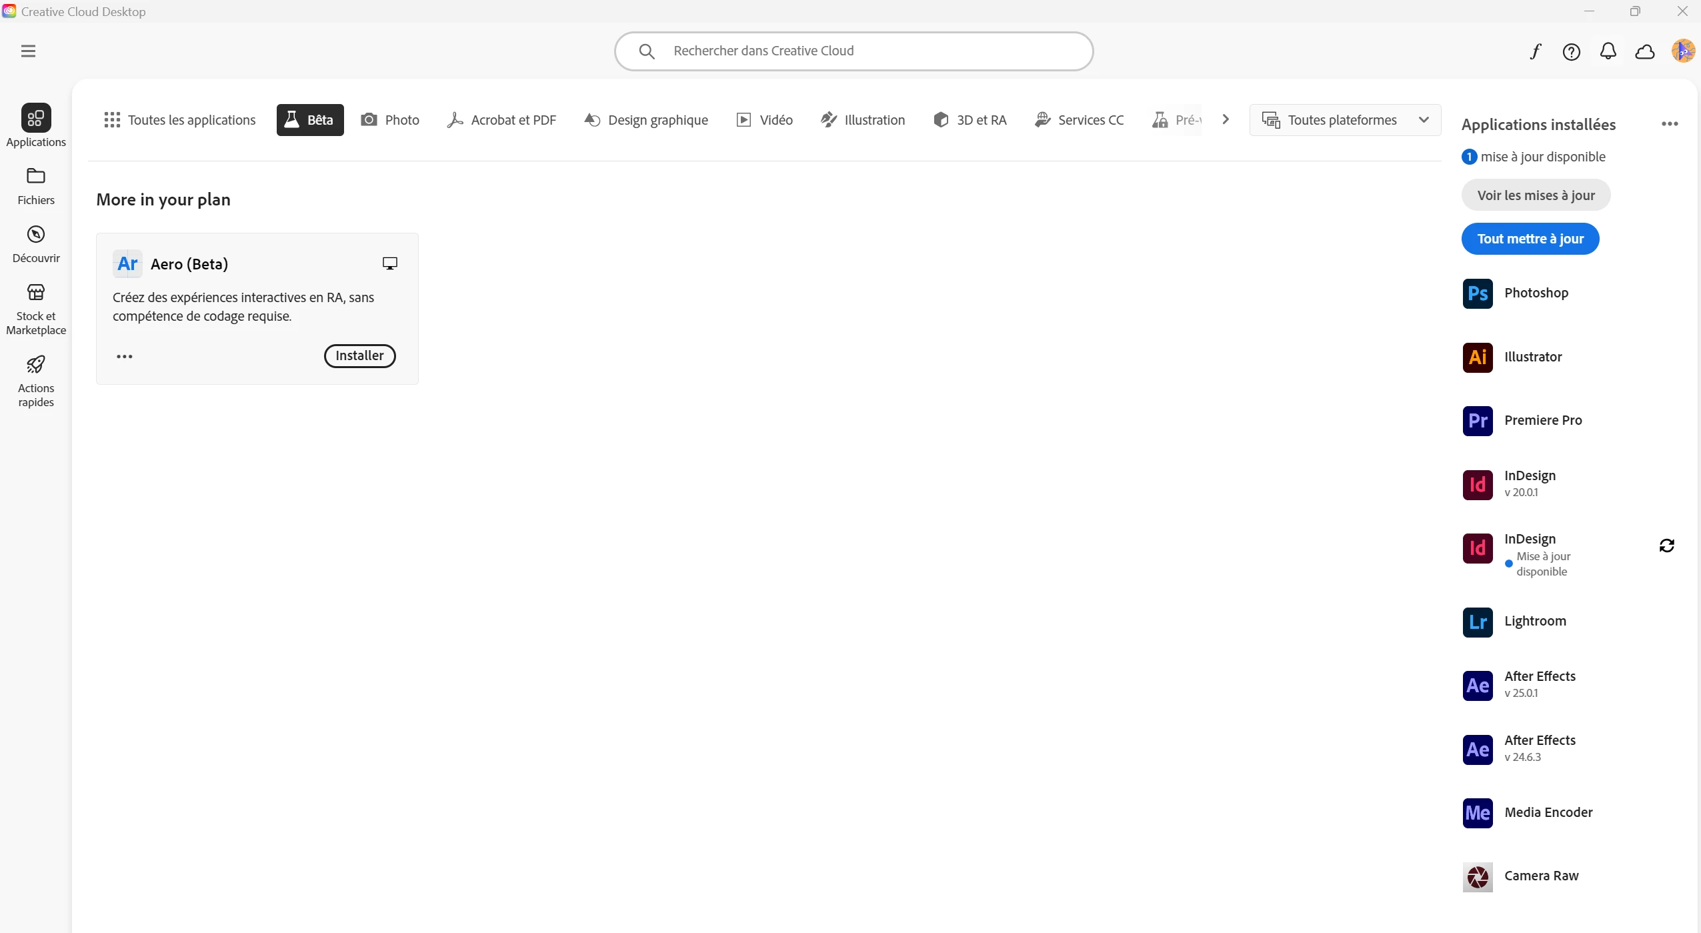Select Media Encoder name in installed list
This screenshot has height=933, width=1701.
[x=1548, y=813]
